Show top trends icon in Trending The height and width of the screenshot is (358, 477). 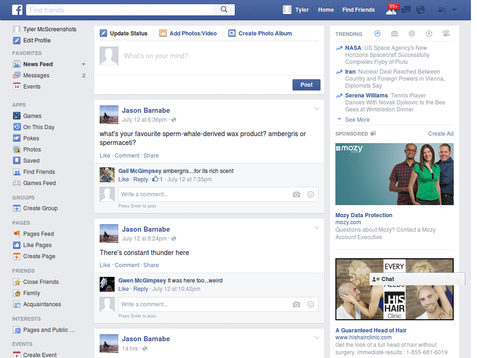tap(377, 34)
